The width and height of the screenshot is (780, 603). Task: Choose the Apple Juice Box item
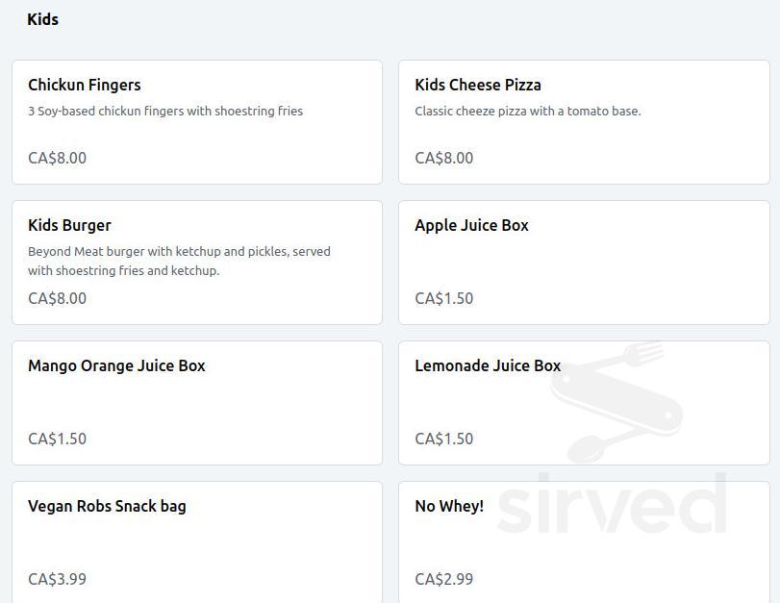pos(471,225)
